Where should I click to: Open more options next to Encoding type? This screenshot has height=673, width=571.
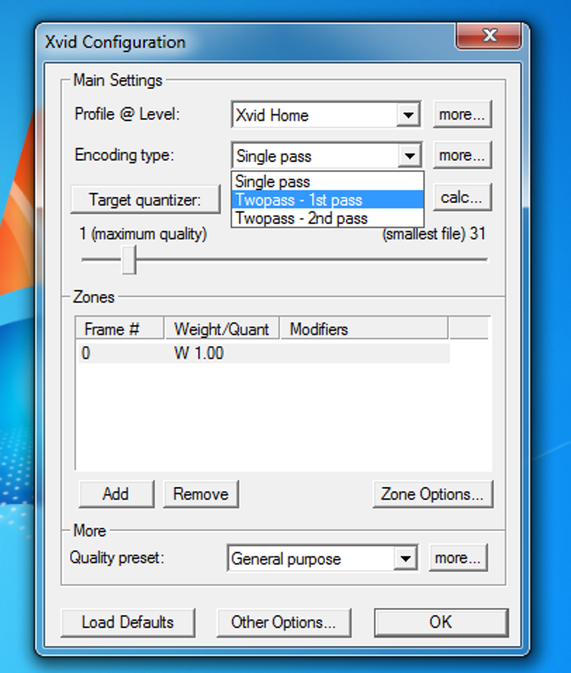462,155
